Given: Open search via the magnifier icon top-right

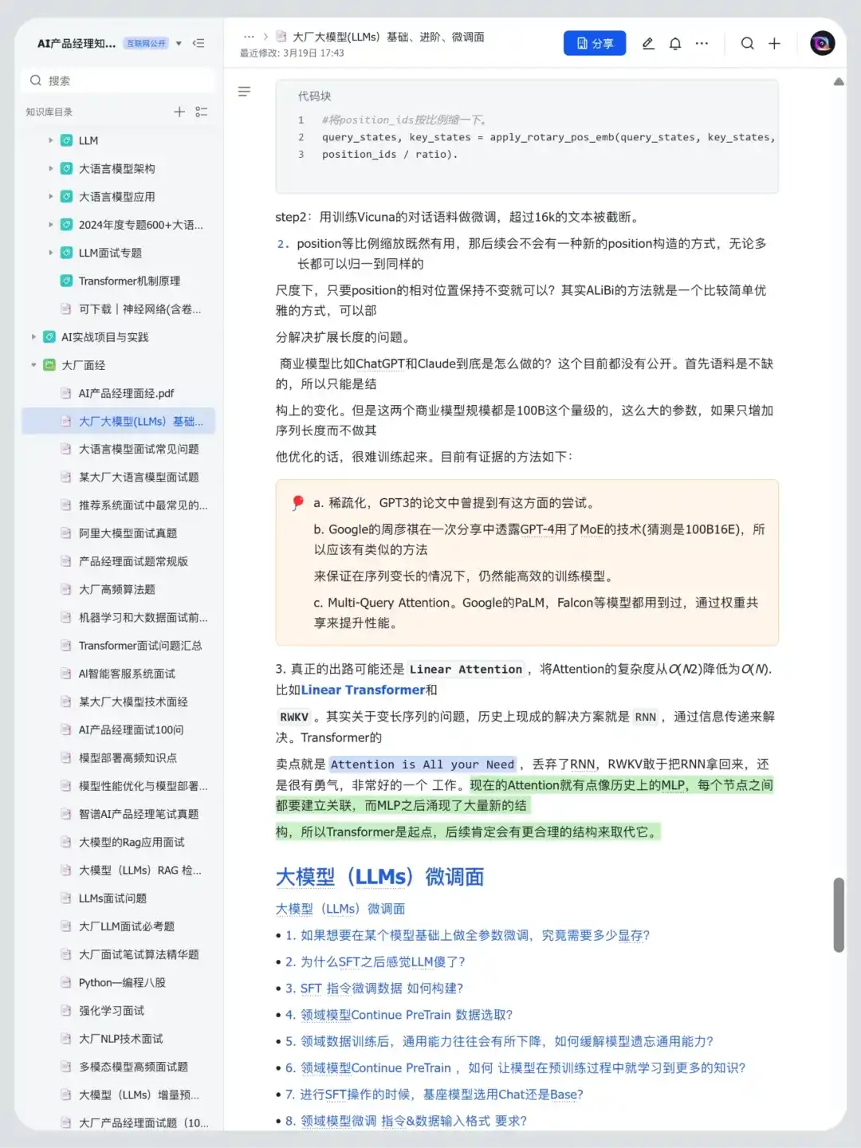Looking at the screenshot, I should pos(747,43).
